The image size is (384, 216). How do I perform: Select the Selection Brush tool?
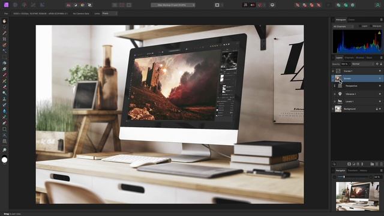point(4,45)
